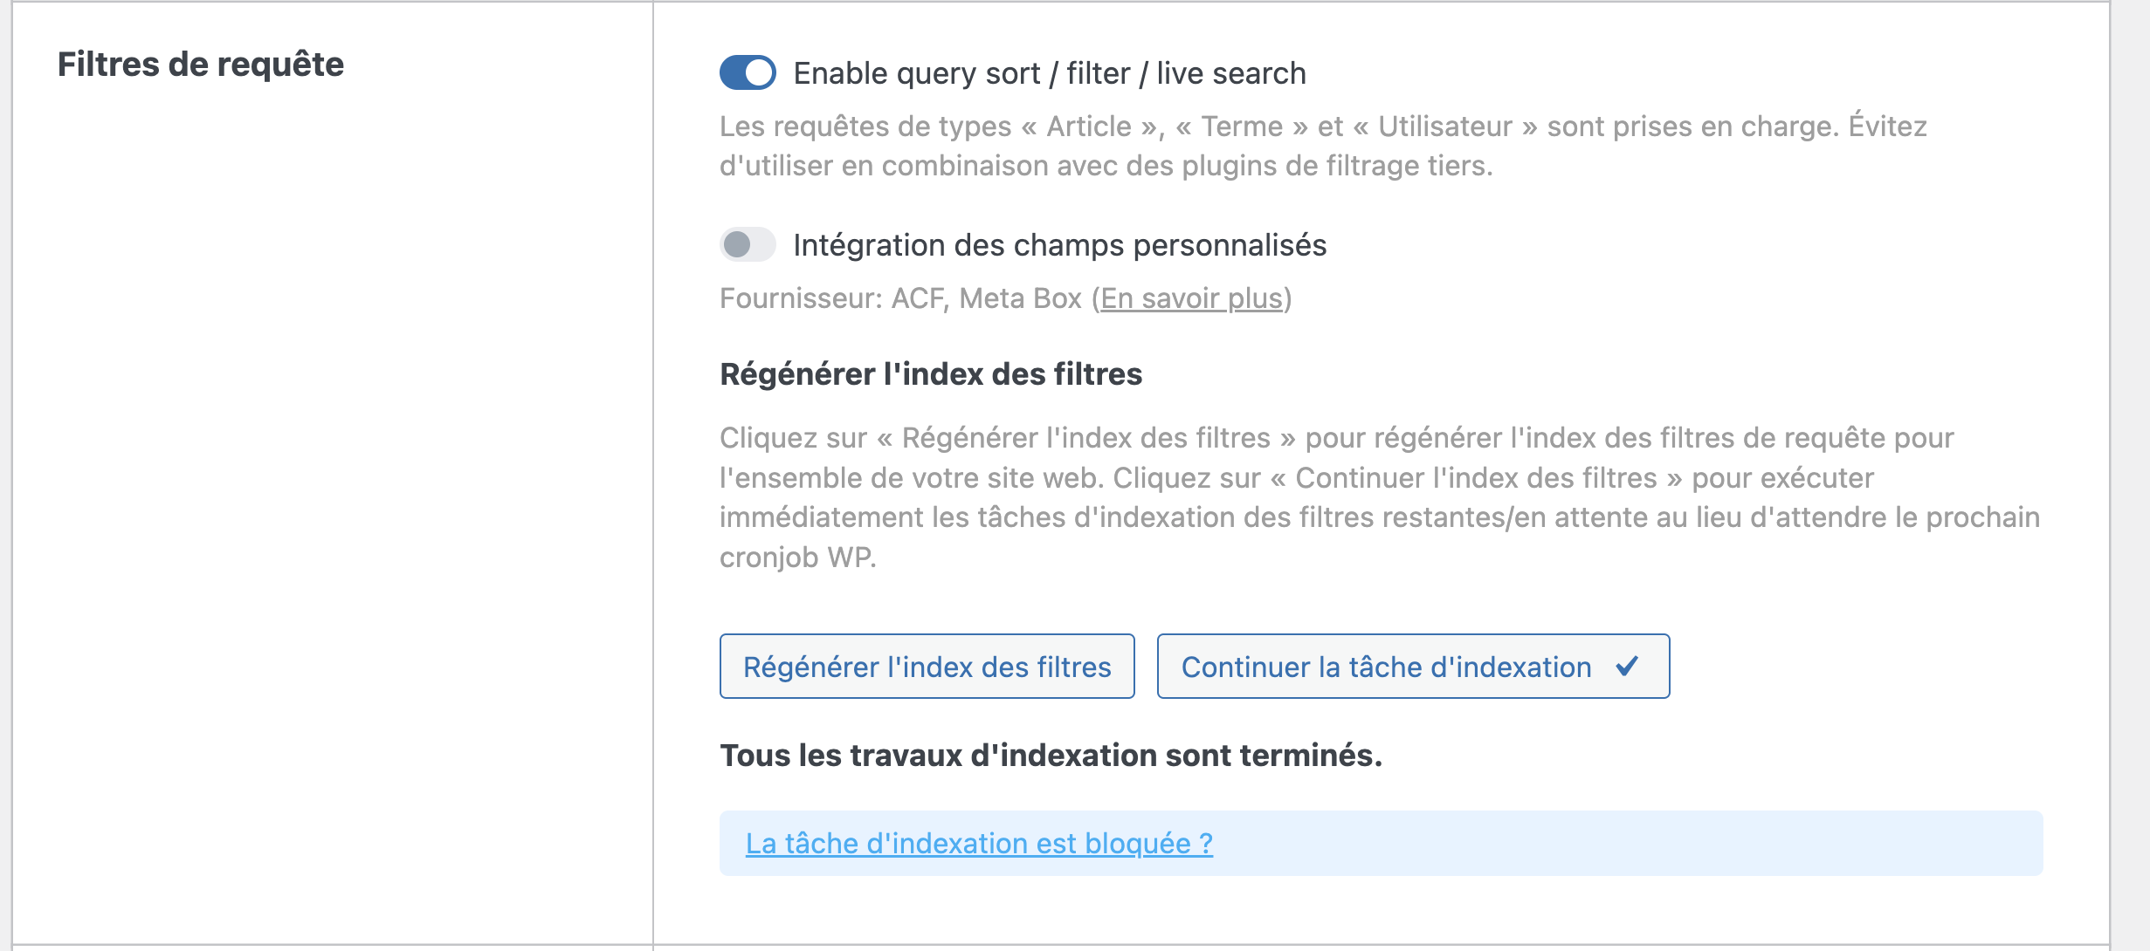The image size is (2150, 951).
Task: Click the checkmark icon in the Continuer button
Action: (1626, 667)
